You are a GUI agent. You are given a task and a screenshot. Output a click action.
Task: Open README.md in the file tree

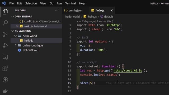point(36,50)
